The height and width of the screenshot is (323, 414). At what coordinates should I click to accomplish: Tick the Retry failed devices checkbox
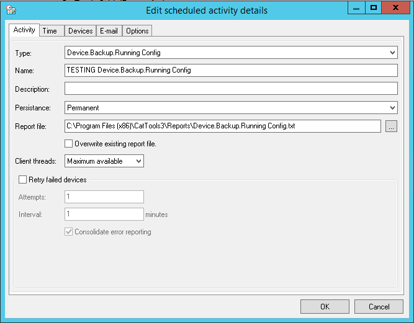(22, 180)
